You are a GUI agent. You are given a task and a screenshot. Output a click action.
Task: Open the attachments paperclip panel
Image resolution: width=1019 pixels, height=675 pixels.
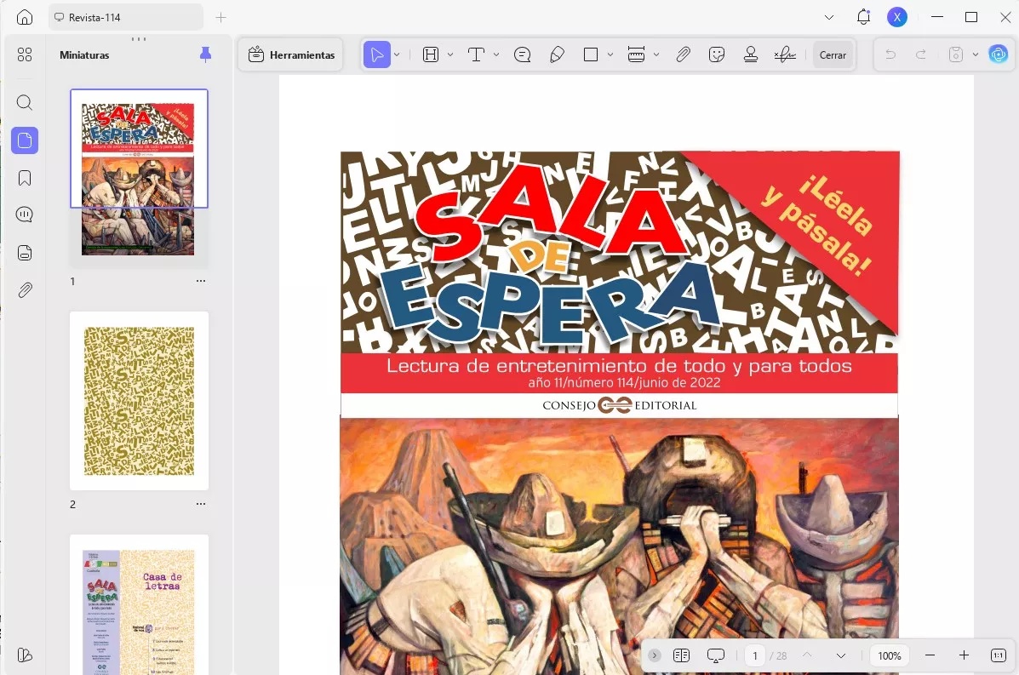coord(25,289)
